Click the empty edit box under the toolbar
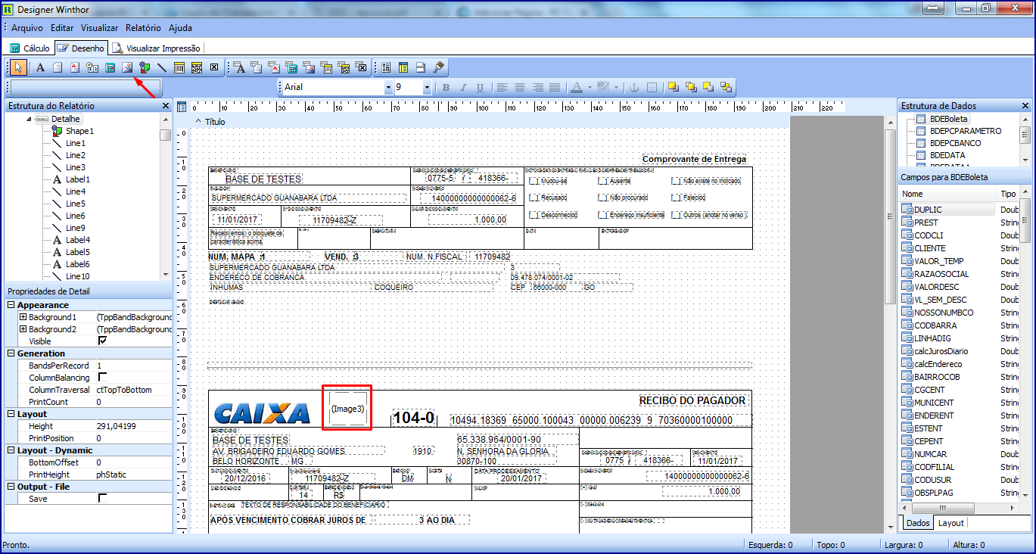This screenshot has width=1036, height=554. pos(85,87)
